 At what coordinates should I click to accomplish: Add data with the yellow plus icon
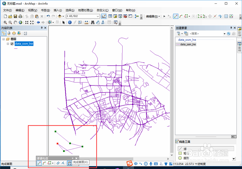click(x=60, y=16)
